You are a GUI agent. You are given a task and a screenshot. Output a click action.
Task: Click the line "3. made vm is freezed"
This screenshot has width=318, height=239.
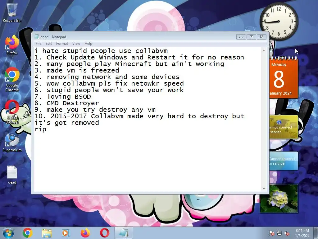click(77, 70)
